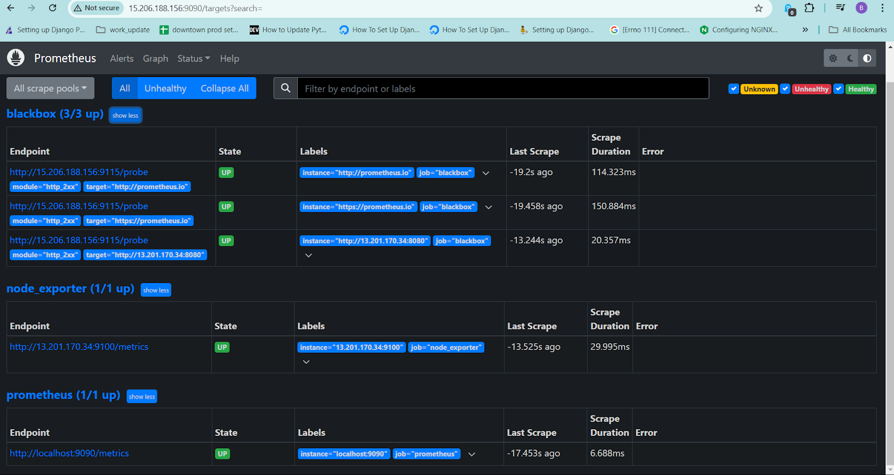Screen dimensions: 894x475
Task: Reload the page with the refresh icon
Action: pos(53,8)
